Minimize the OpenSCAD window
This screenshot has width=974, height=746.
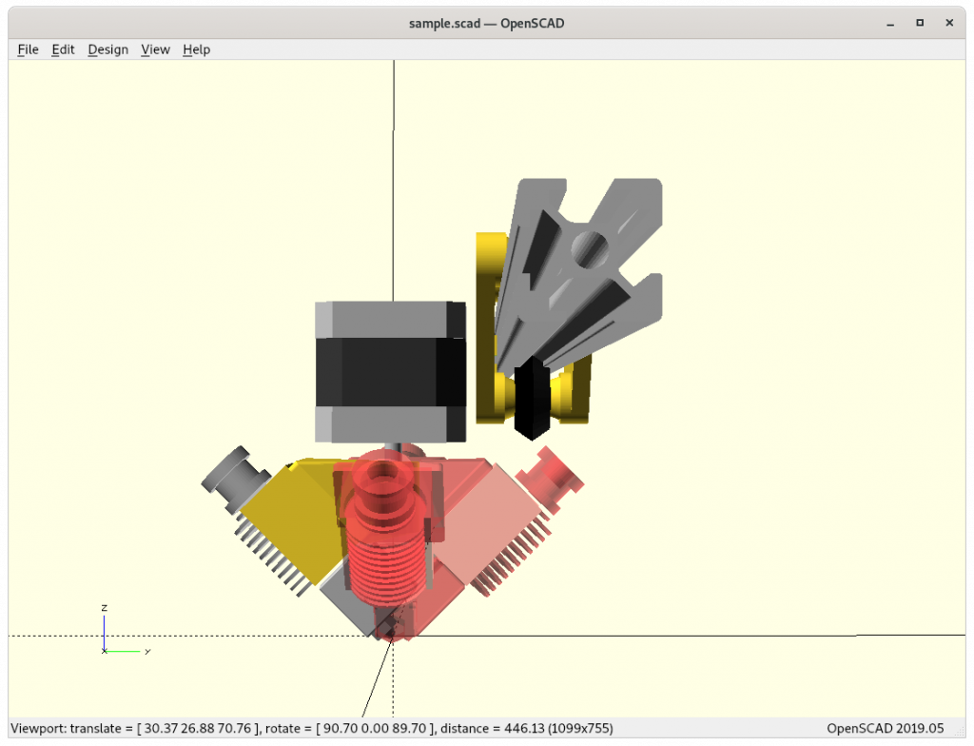tap(890, 24)
